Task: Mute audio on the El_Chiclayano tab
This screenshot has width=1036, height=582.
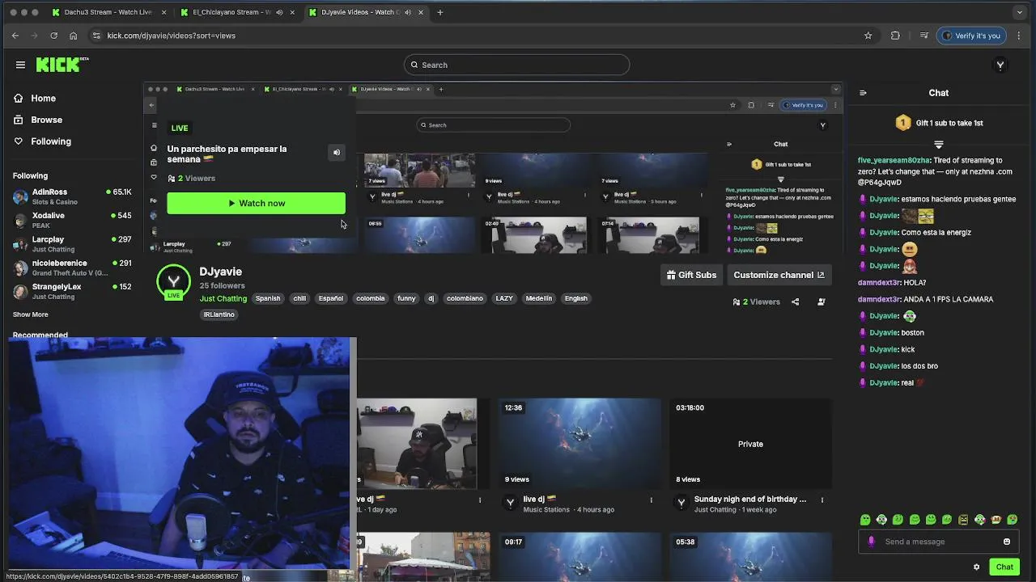Action: [279, 12]
